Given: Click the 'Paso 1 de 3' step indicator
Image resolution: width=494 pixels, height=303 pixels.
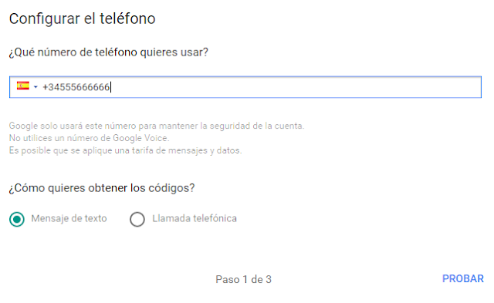Looking at the screenshot, I should 244,279.
